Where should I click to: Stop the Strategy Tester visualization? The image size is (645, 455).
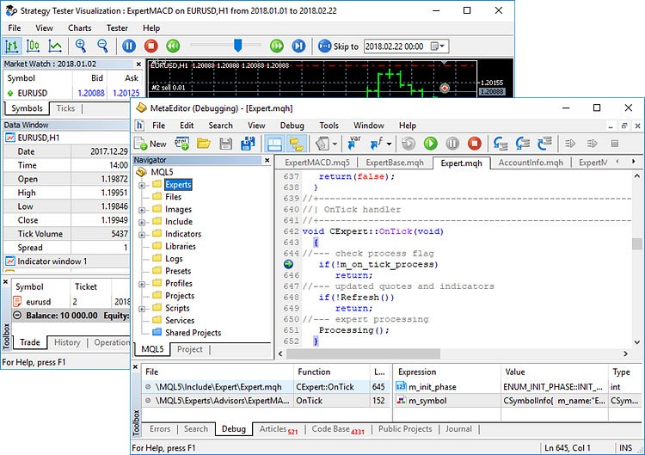pyautogui.click(x=151, y=46)
